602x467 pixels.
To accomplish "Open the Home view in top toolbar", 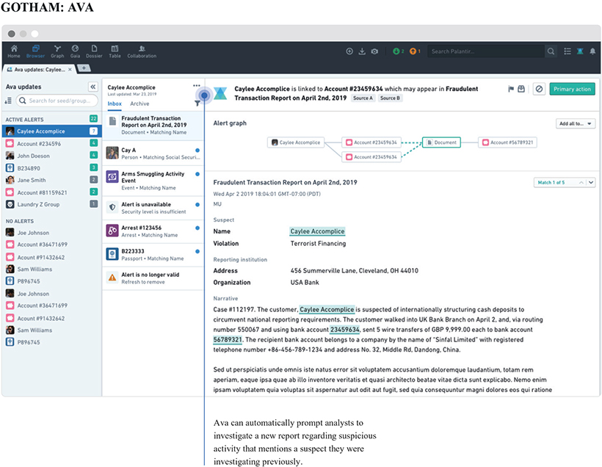I will pyautogui.click(x=14, y=51).
